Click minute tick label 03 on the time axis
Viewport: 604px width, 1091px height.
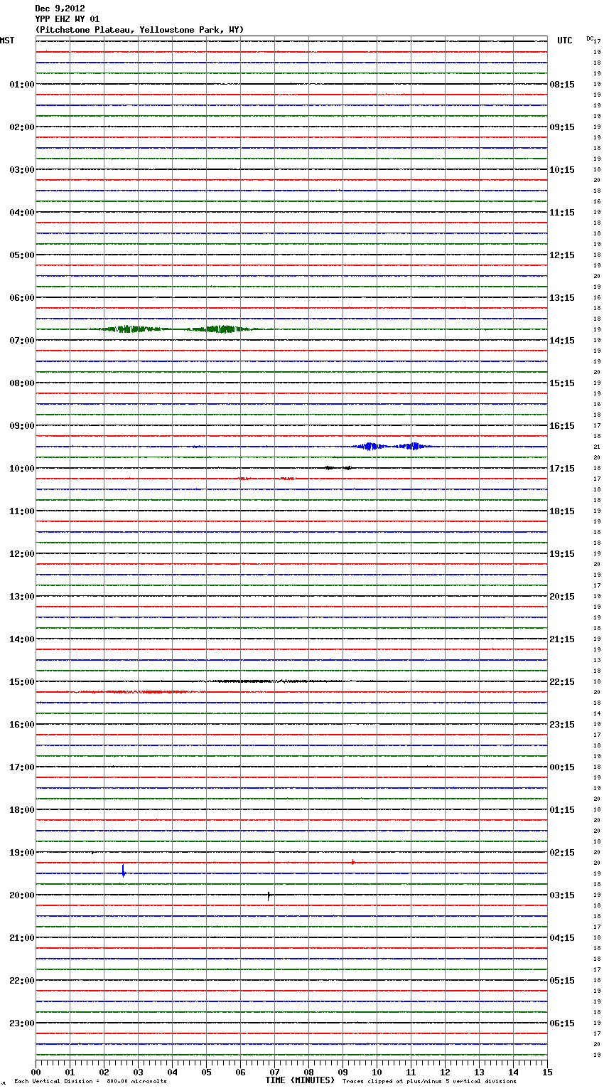point(138,1072)
